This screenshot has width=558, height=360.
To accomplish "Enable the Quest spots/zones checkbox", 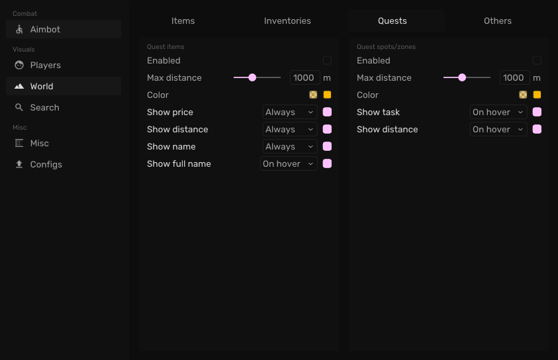I will click(x=537, y=61).
